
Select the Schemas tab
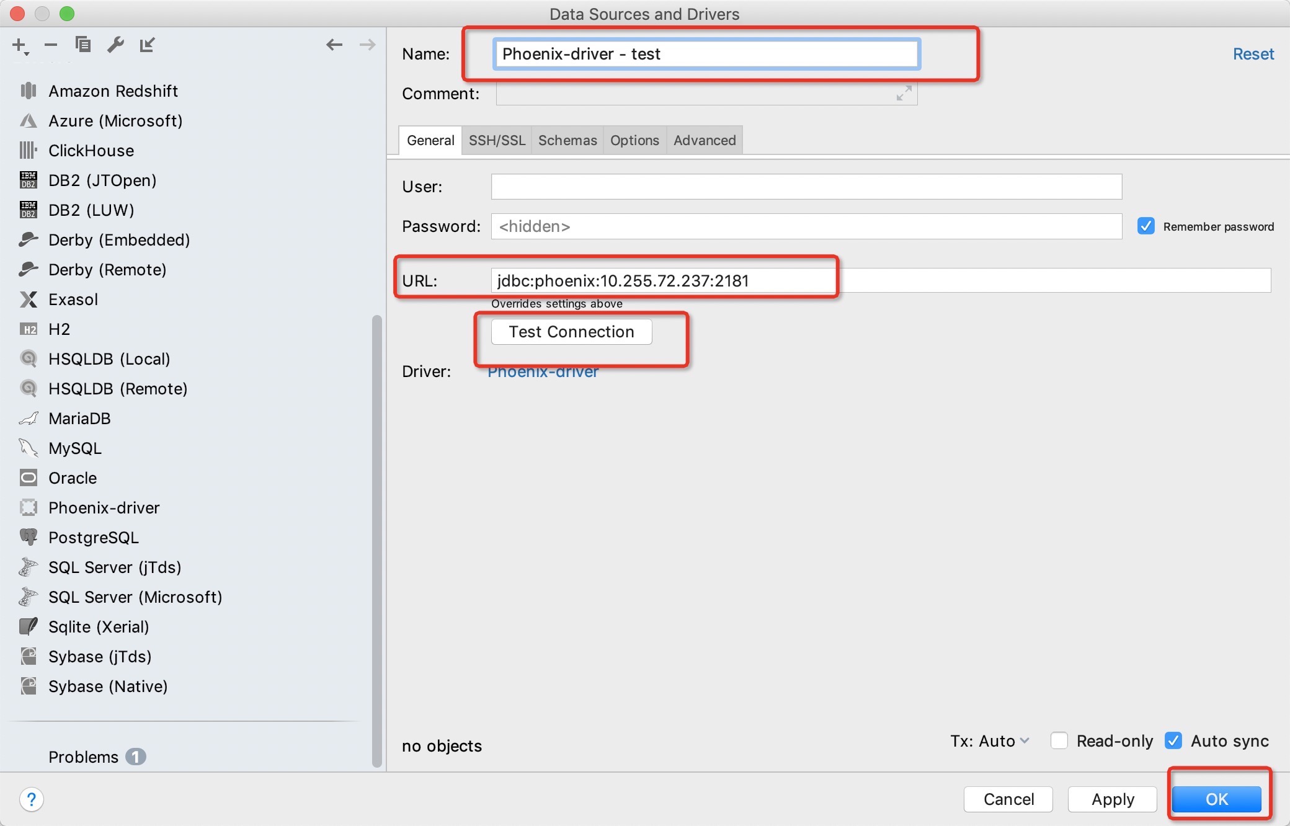tap(565, 141)
